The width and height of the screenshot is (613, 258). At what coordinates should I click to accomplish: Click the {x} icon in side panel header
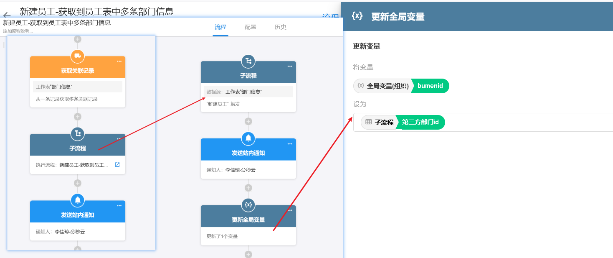tap(357, 16)
